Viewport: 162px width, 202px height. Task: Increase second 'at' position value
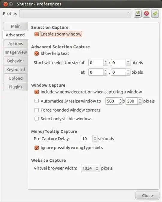click(x=128, y=71)
